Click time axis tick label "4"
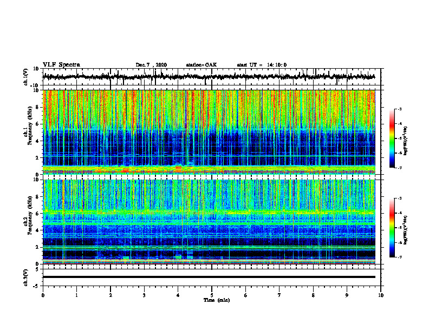 [178, 295]
